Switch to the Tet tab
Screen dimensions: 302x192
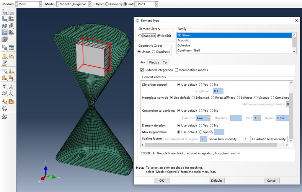point(165,62)
